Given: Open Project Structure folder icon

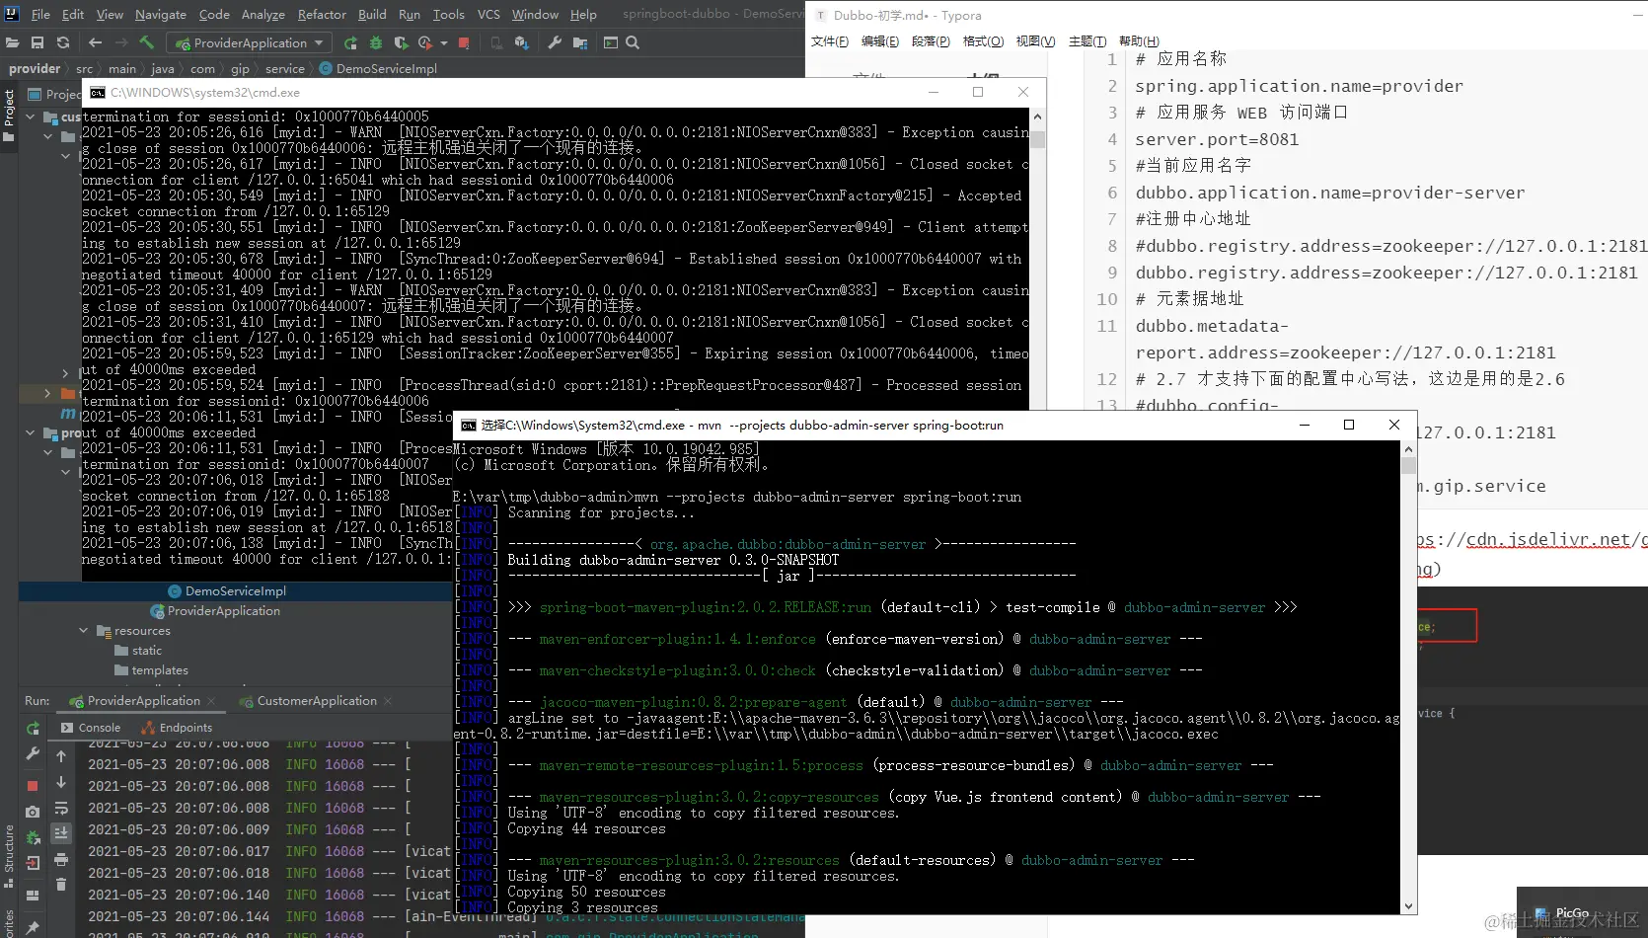Looking at the screenshot, I should (580, 42).
